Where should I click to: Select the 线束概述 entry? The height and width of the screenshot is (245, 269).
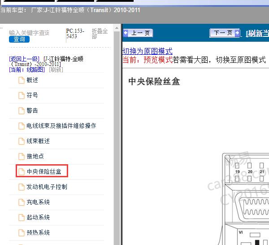[x=38, y=141]
